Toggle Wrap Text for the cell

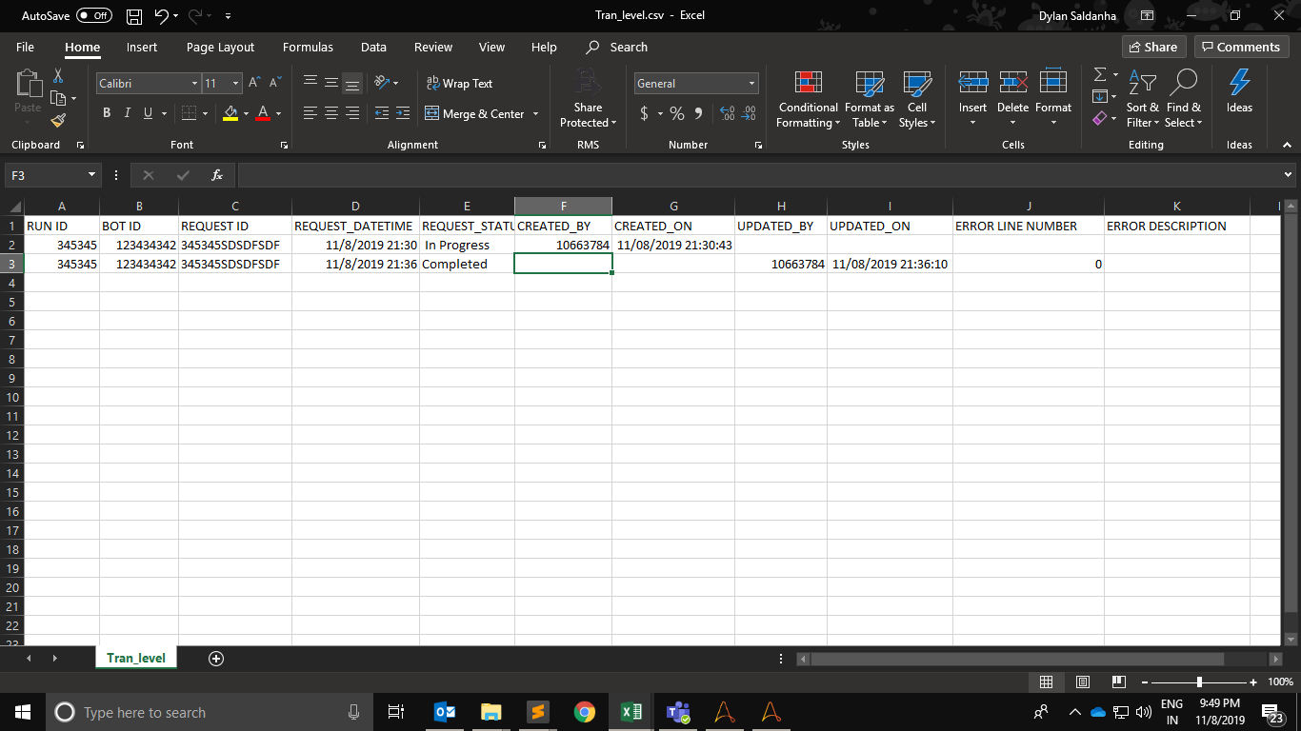point(459,84)
